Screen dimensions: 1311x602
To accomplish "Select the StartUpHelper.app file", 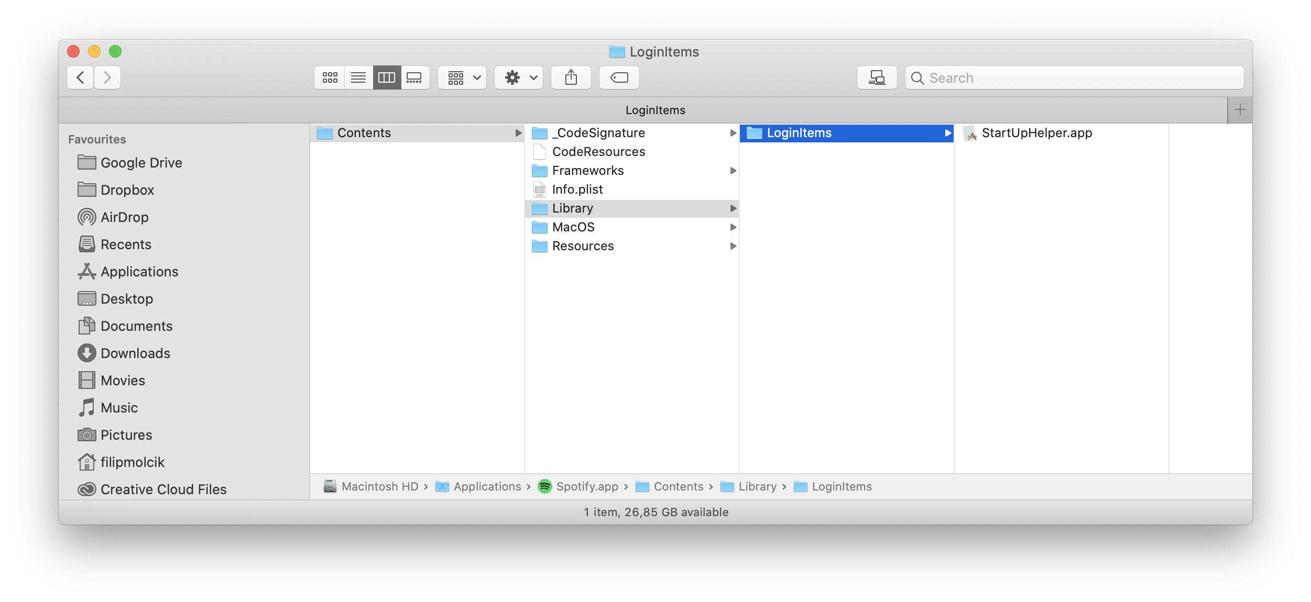I will [x=1036, y=133].
